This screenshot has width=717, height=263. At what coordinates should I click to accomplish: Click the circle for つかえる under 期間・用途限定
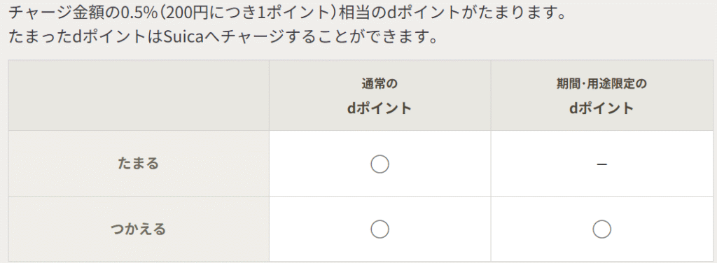(x=601, y=229)
